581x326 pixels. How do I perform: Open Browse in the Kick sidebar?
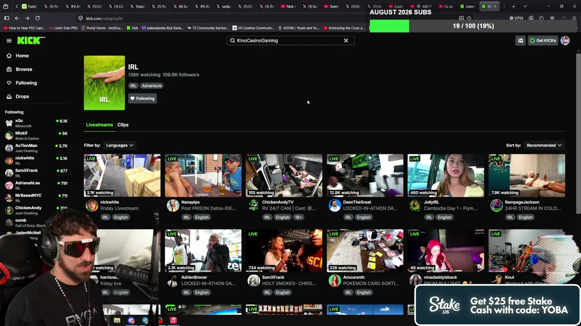(24, 69)
